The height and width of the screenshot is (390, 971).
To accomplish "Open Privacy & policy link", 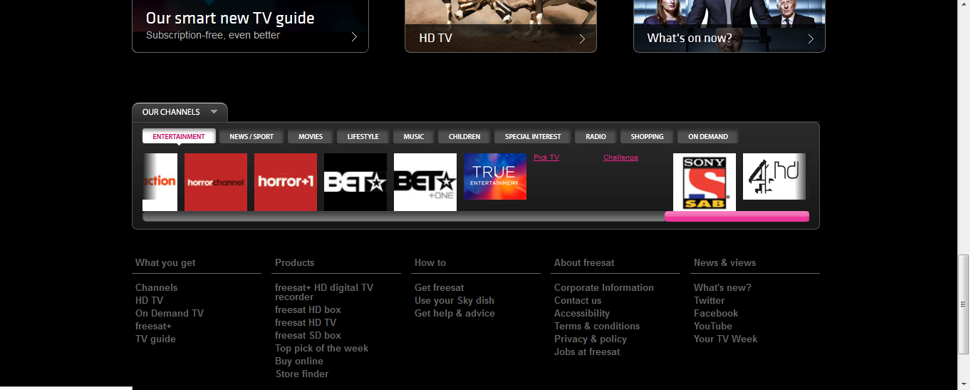I will tap(591, 339).
